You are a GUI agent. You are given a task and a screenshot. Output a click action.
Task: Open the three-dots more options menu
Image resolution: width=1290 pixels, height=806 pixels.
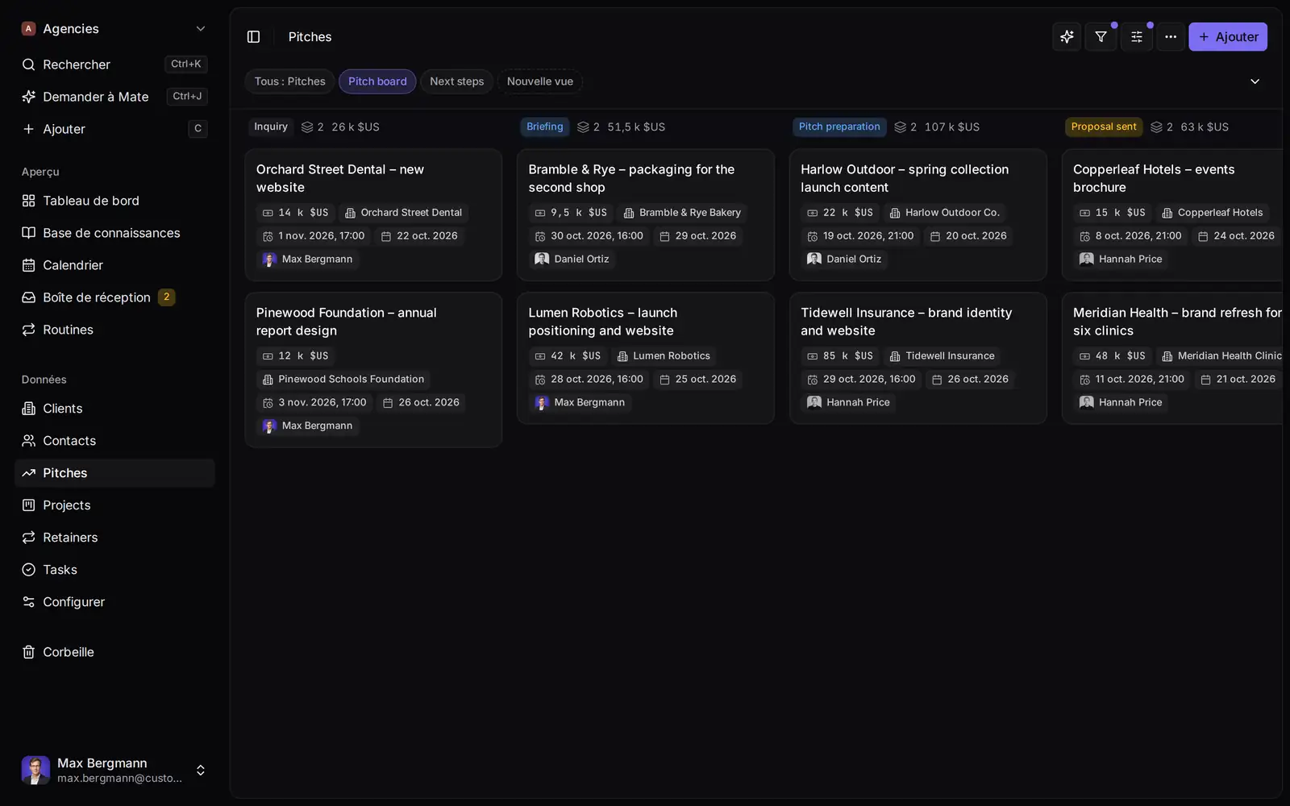click(1171, 37)
